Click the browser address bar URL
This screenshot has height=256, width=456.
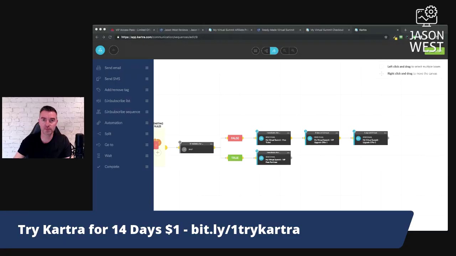[159, 37]
